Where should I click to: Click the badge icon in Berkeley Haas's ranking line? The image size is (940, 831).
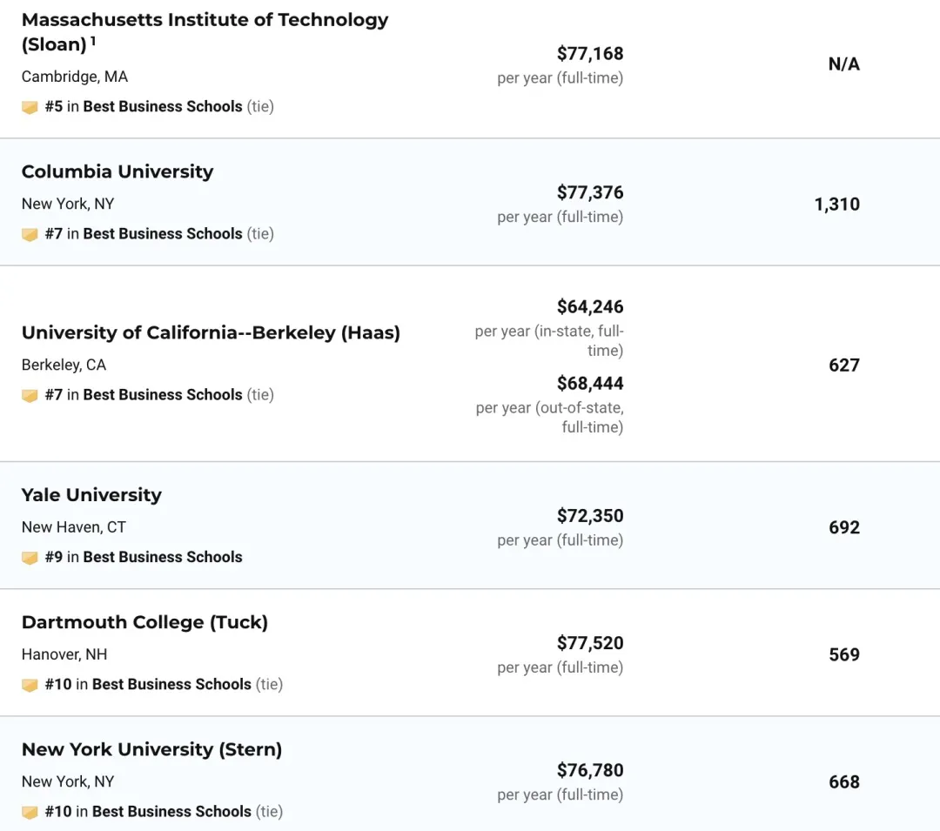tap(30, 396)
